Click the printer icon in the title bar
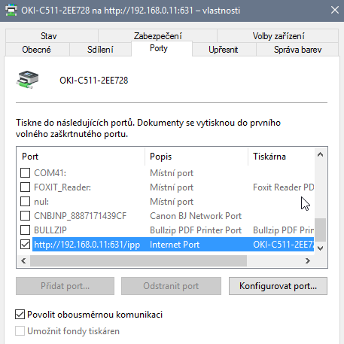Image resolution: width=344 pixels, height=344 pixels. tap(11, 11)
